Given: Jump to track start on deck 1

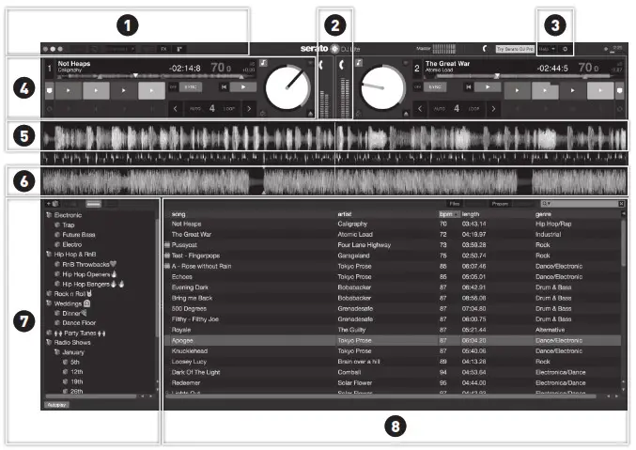Looking at the screenshot, I should [x=224, y=86].
